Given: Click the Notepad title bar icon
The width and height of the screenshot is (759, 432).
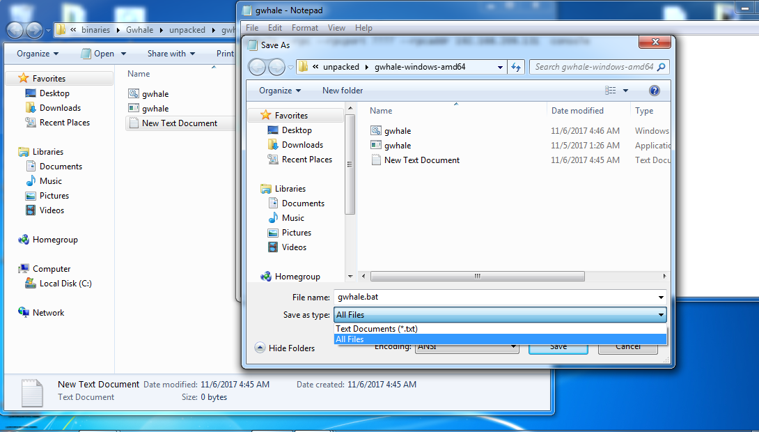Looking at the screenshot, I should tap(247, 10).
